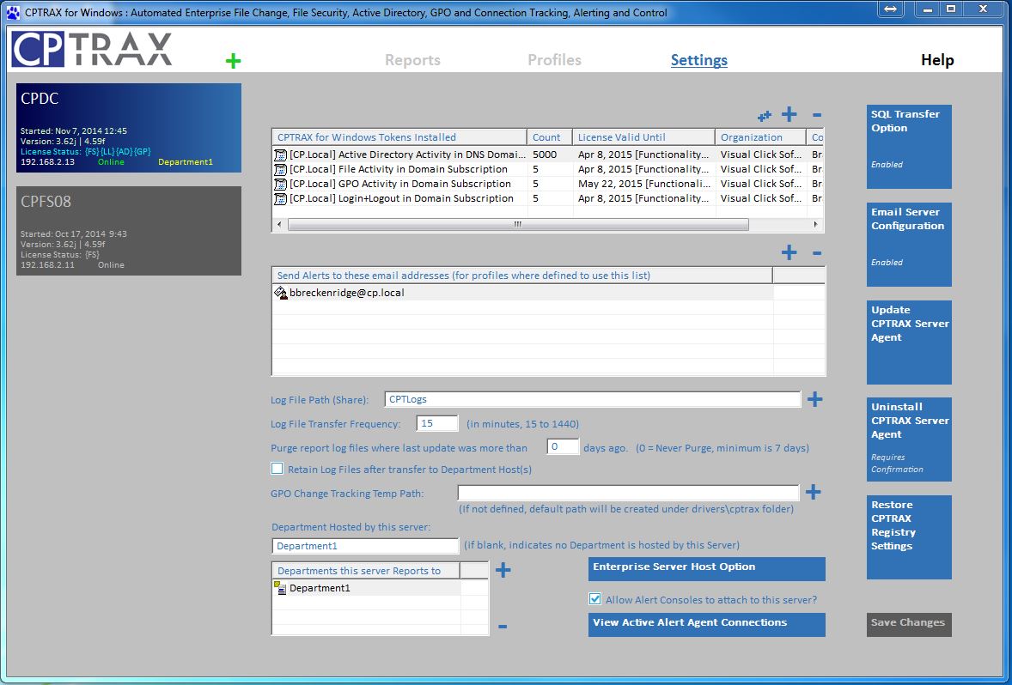Select the Settings tab

coord(699,60)
